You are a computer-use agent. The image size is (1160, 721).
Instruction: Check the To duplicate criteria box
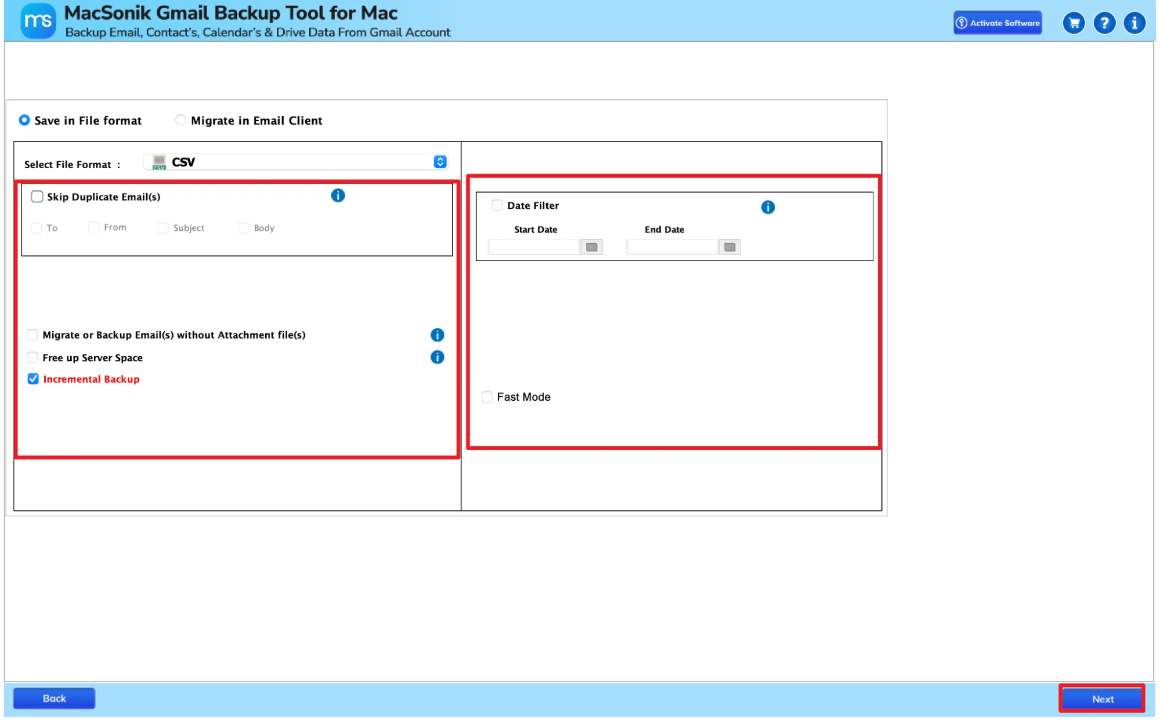point(37,228)
